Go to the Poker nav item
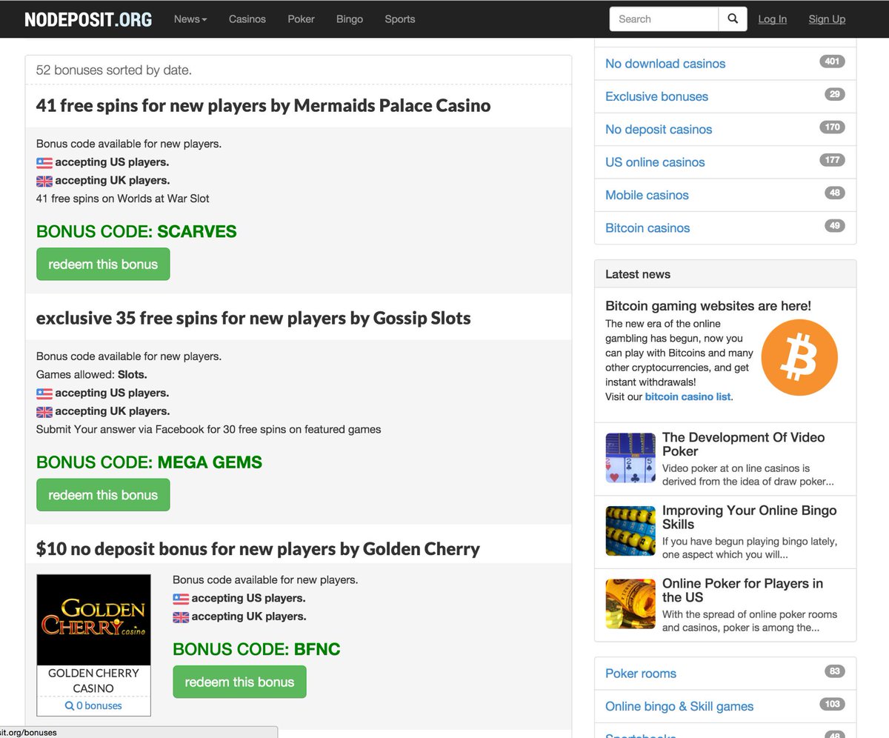 point(301,19)
